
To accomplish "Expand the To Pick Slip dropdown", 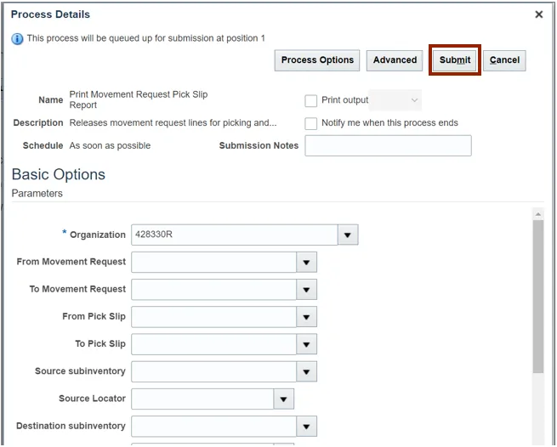I will point(307,344).
